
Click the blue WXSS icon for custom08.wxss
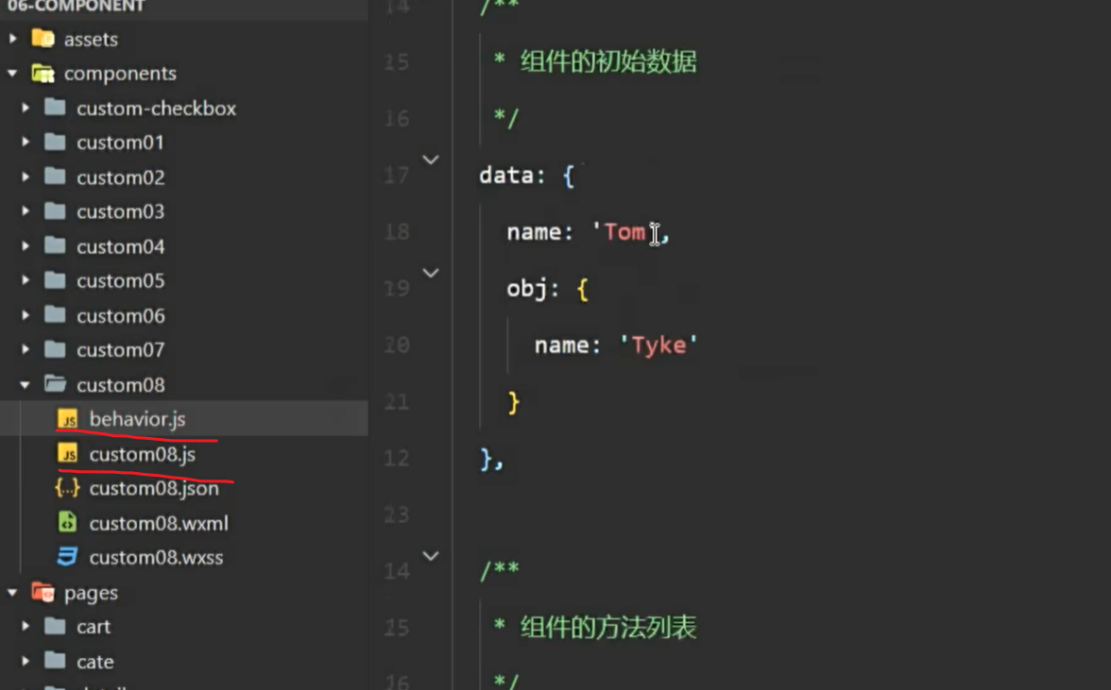coord(67,557)
